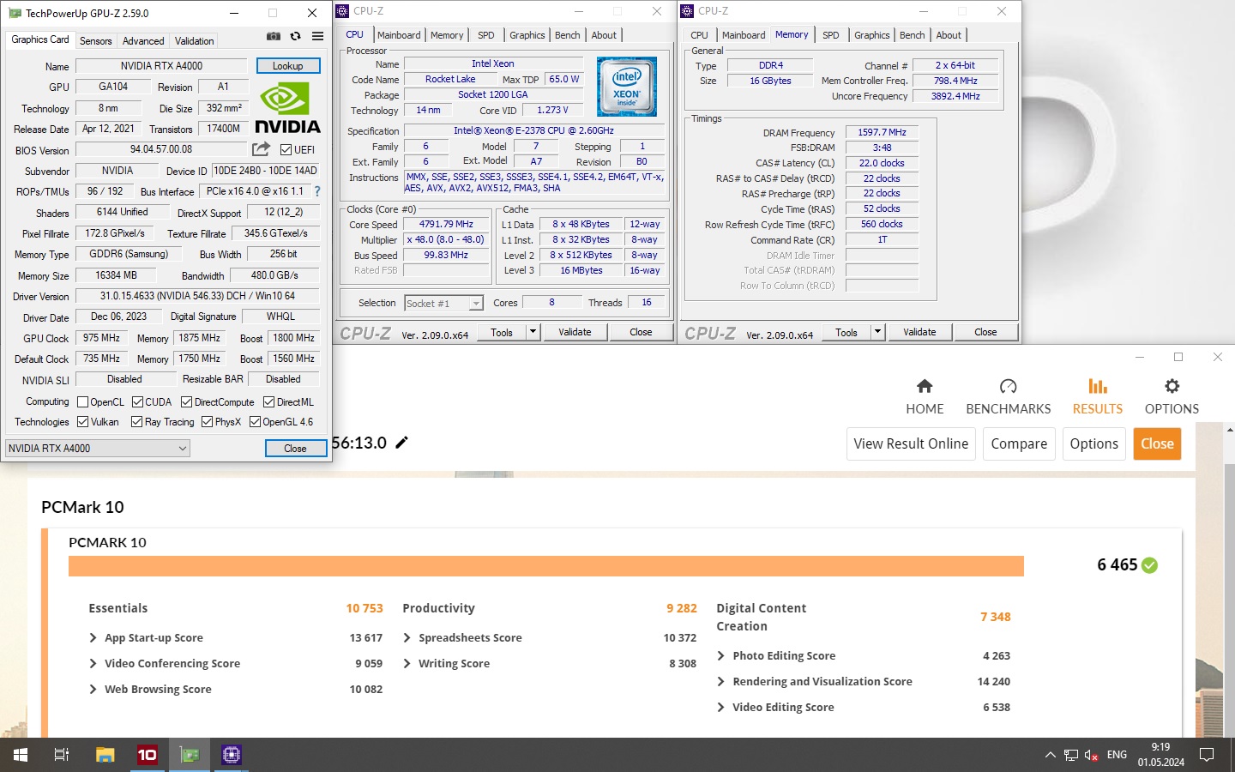
Task: Click View Result Online button
Action: tap(911, 443)
